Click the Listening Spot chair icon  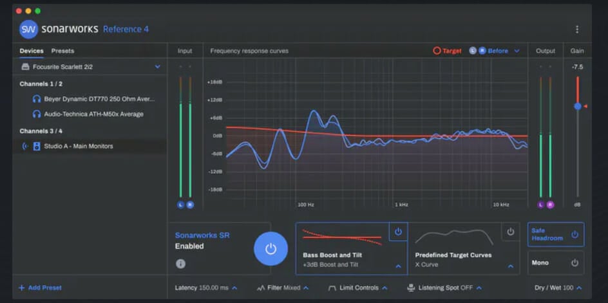pyautogui.click(x=411, y=288)
